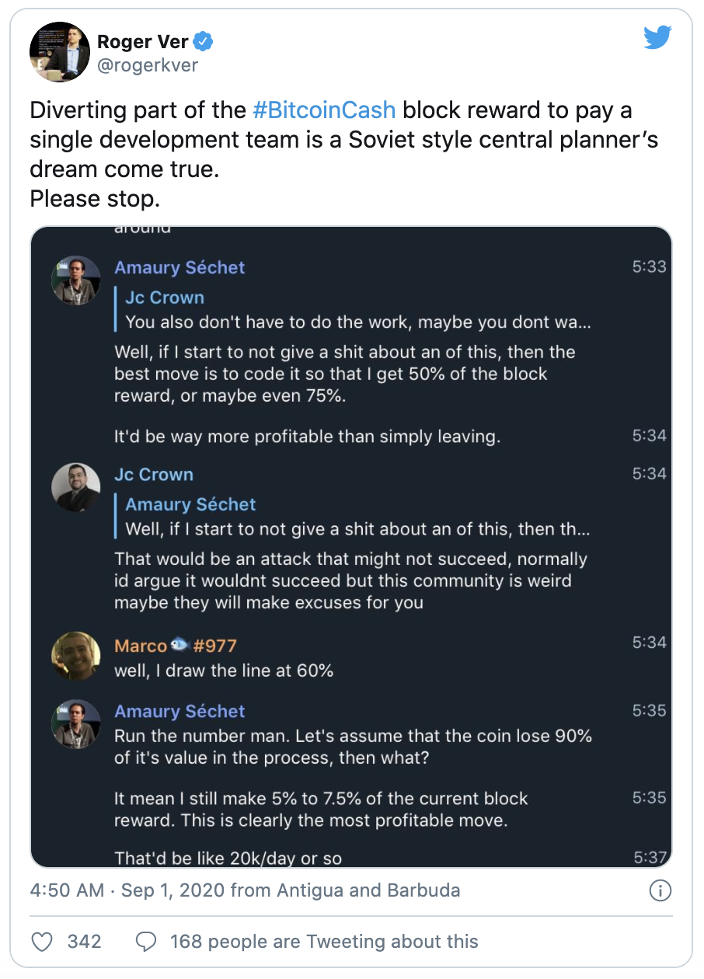Click Amaury Séchet's name at 5:33
The image size is (704, 979).
pos(179,267)
